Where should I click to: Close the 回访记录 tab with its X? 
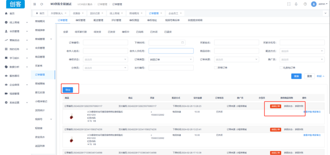tap(102, 13)
